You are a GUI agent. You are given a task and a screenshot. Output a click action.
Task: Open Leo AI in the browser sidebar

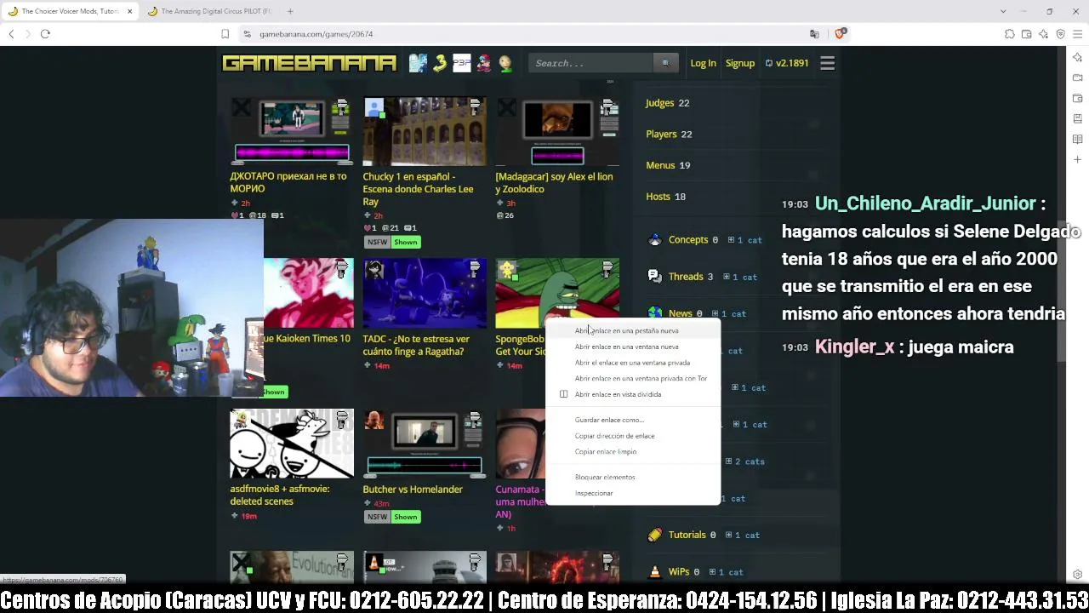(1077, 57)
